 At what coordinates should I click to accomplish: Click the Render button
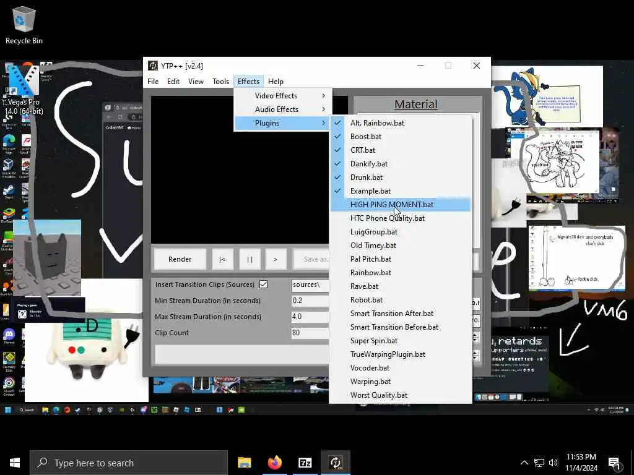(x=180, y=259)
